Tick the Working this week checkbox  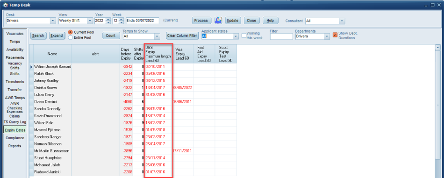coord(244,36)
